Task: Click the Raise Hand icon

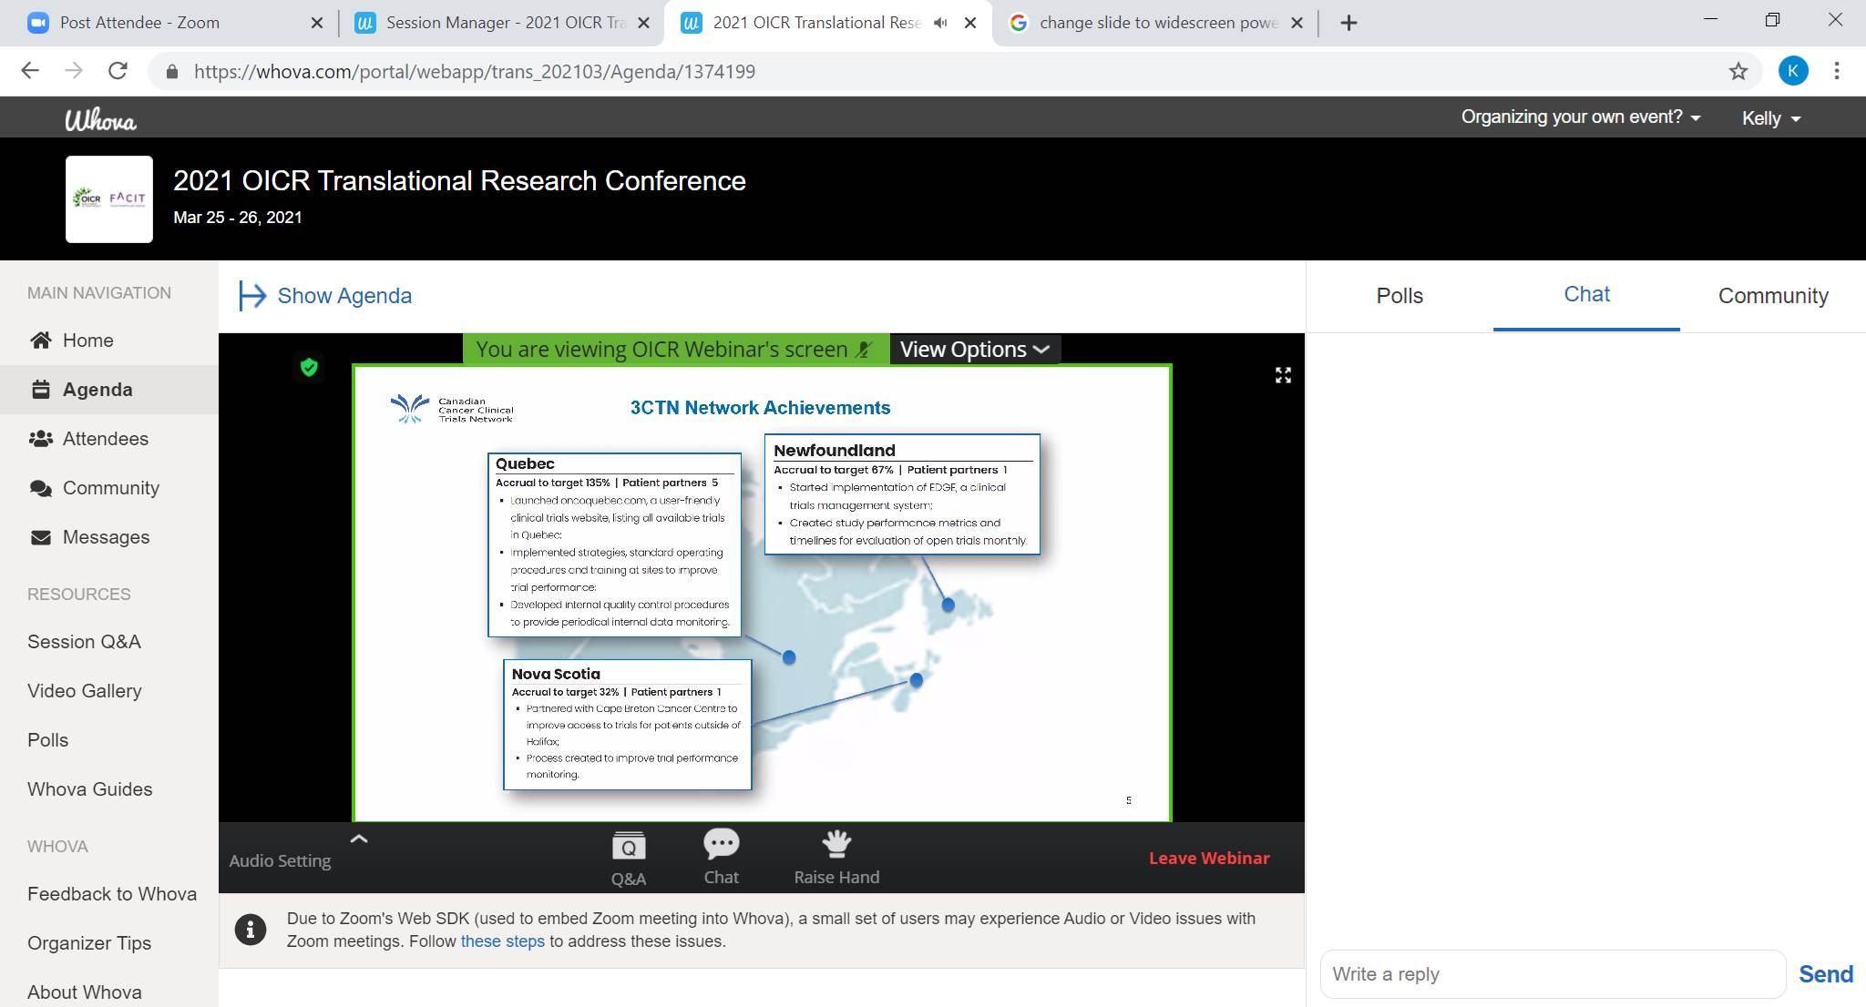Action: 836,845
